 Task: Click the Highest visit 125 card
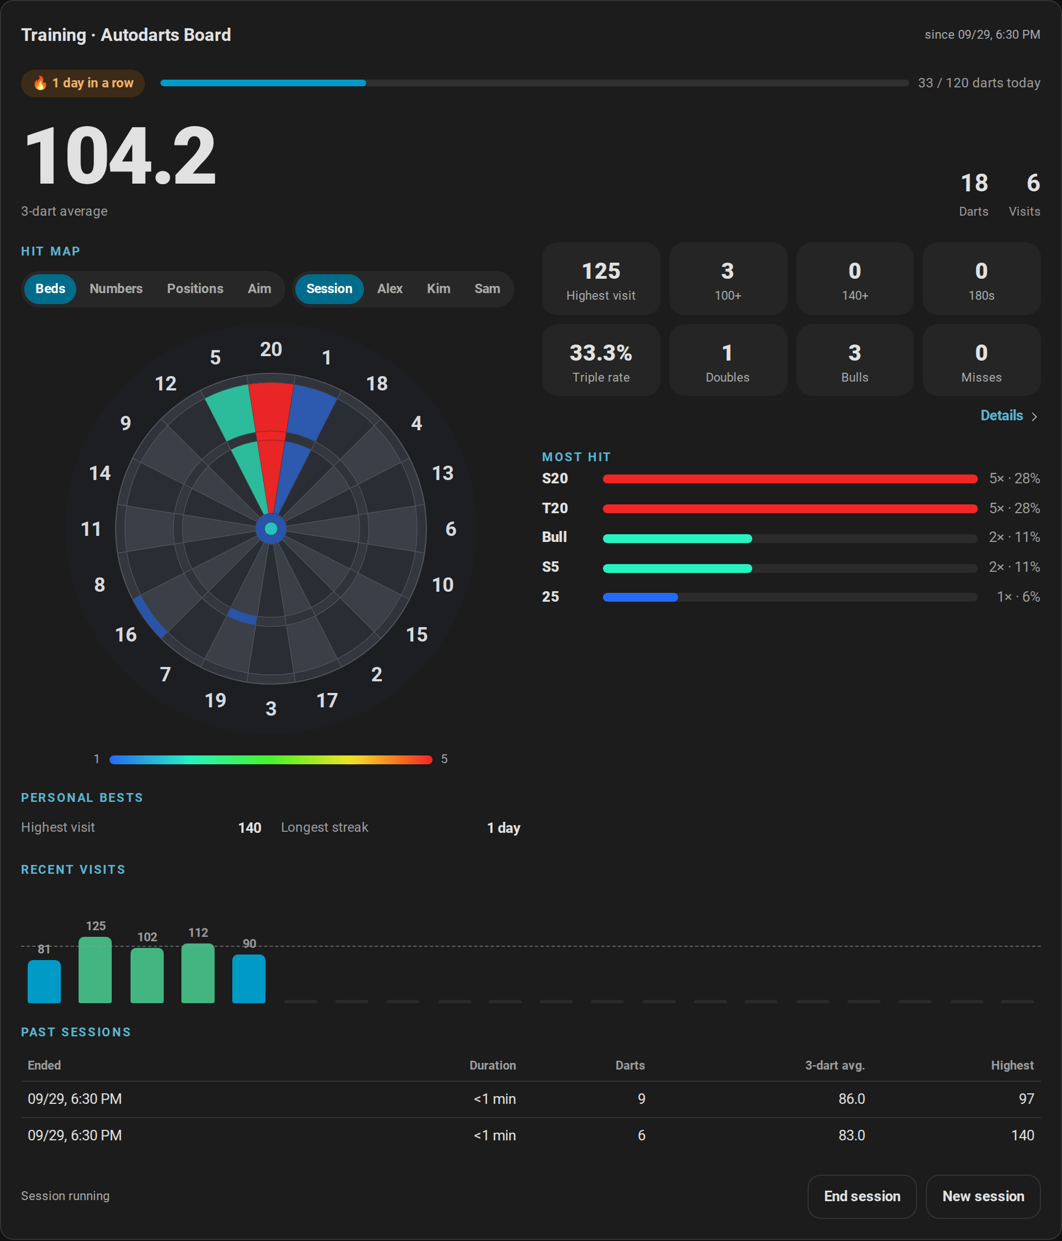(x=601, y=279)
